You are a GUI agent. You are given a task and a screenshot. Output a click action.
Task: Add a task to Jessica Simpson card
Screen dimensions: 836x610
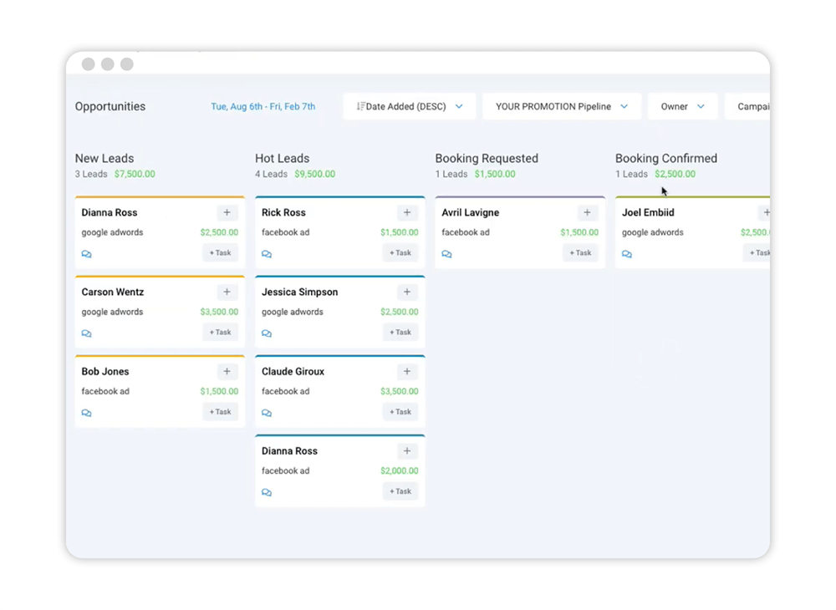pyautogui.click(x=400, y=333)
